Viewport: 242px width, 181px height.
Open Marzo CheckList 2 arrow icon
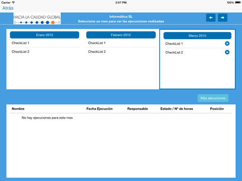point(227,52)
